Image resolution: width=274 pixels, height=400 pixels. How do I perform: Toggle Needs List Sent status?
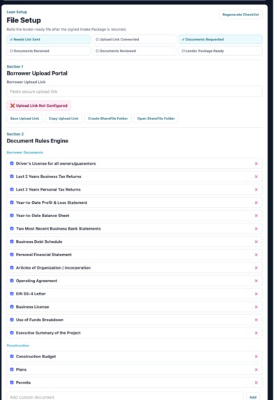point(48,39)
